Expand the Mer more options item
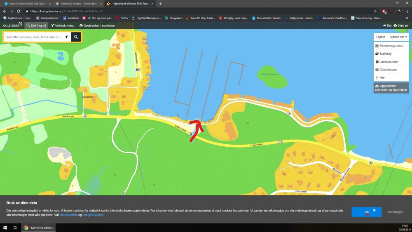This screenshot has height=232, width=412. pos(391,77)
